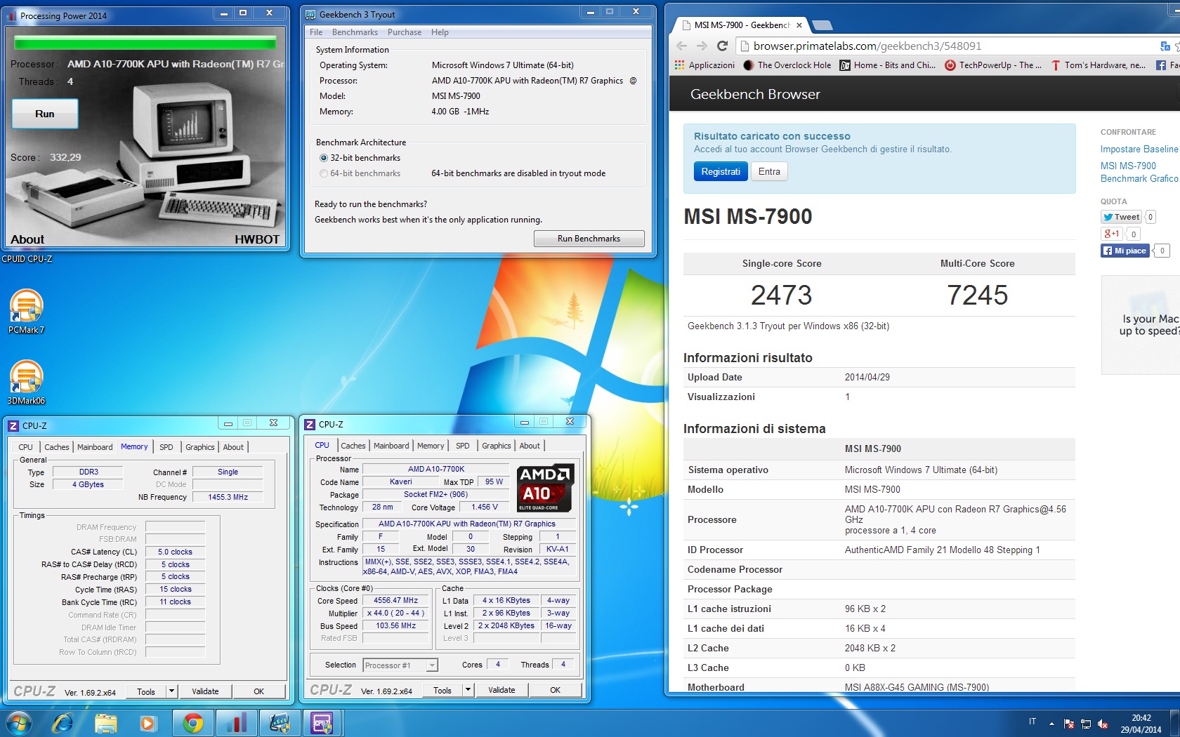This screenshot has width=1180, height=737.
Task: Click About in Processing Power window
Action: (27, 239)
